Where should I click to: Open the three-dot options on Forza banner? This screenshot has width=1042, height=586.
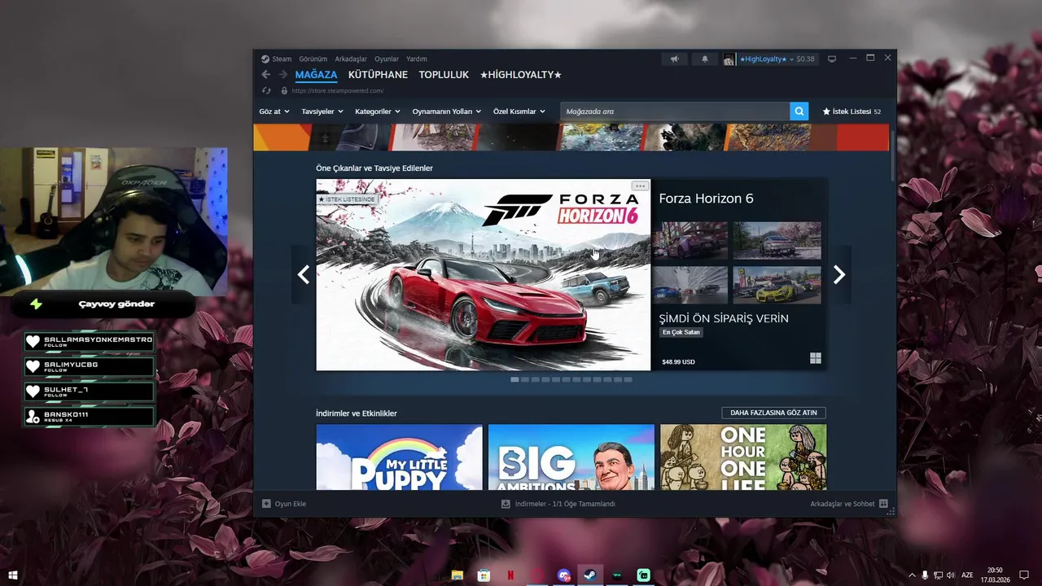(x=641, y=186)
